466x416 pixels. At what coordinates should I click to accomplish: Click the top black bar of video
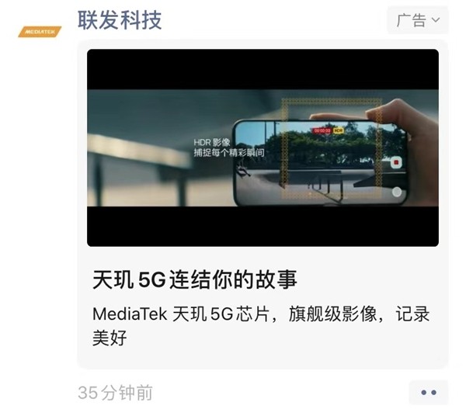pyautogui.click(x=263, y=70)
